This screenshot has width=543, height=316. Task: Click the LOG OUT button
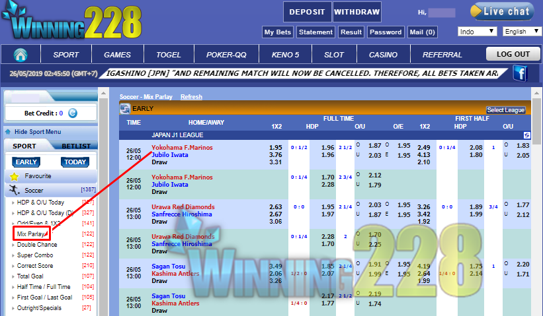coord(513,54)
